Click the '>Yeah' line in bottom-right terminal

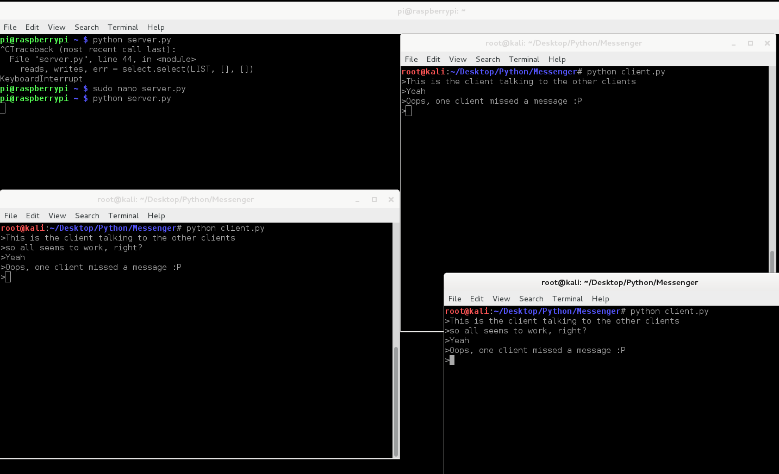tap(457, 340)
